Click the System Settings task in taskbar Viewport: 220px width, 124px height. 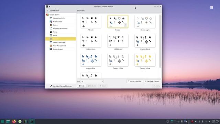point(32,122)
